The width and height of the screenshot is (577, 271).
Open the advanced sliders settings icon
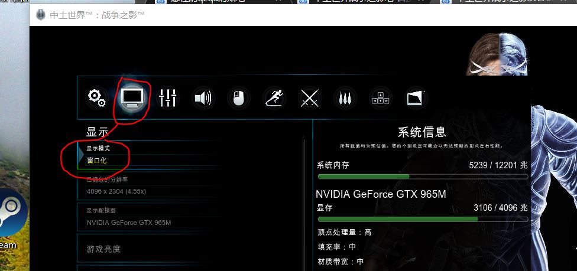point(168,98)
